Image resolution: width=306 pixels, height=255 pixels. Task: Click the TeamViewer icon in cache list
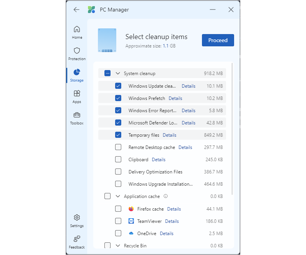tap(131, 221)
